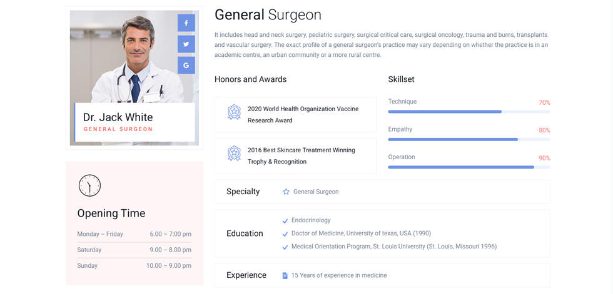Select the 2020 World Health Organization award card
Viewport: 613px width, 294px height.
[x=295, y=115]
